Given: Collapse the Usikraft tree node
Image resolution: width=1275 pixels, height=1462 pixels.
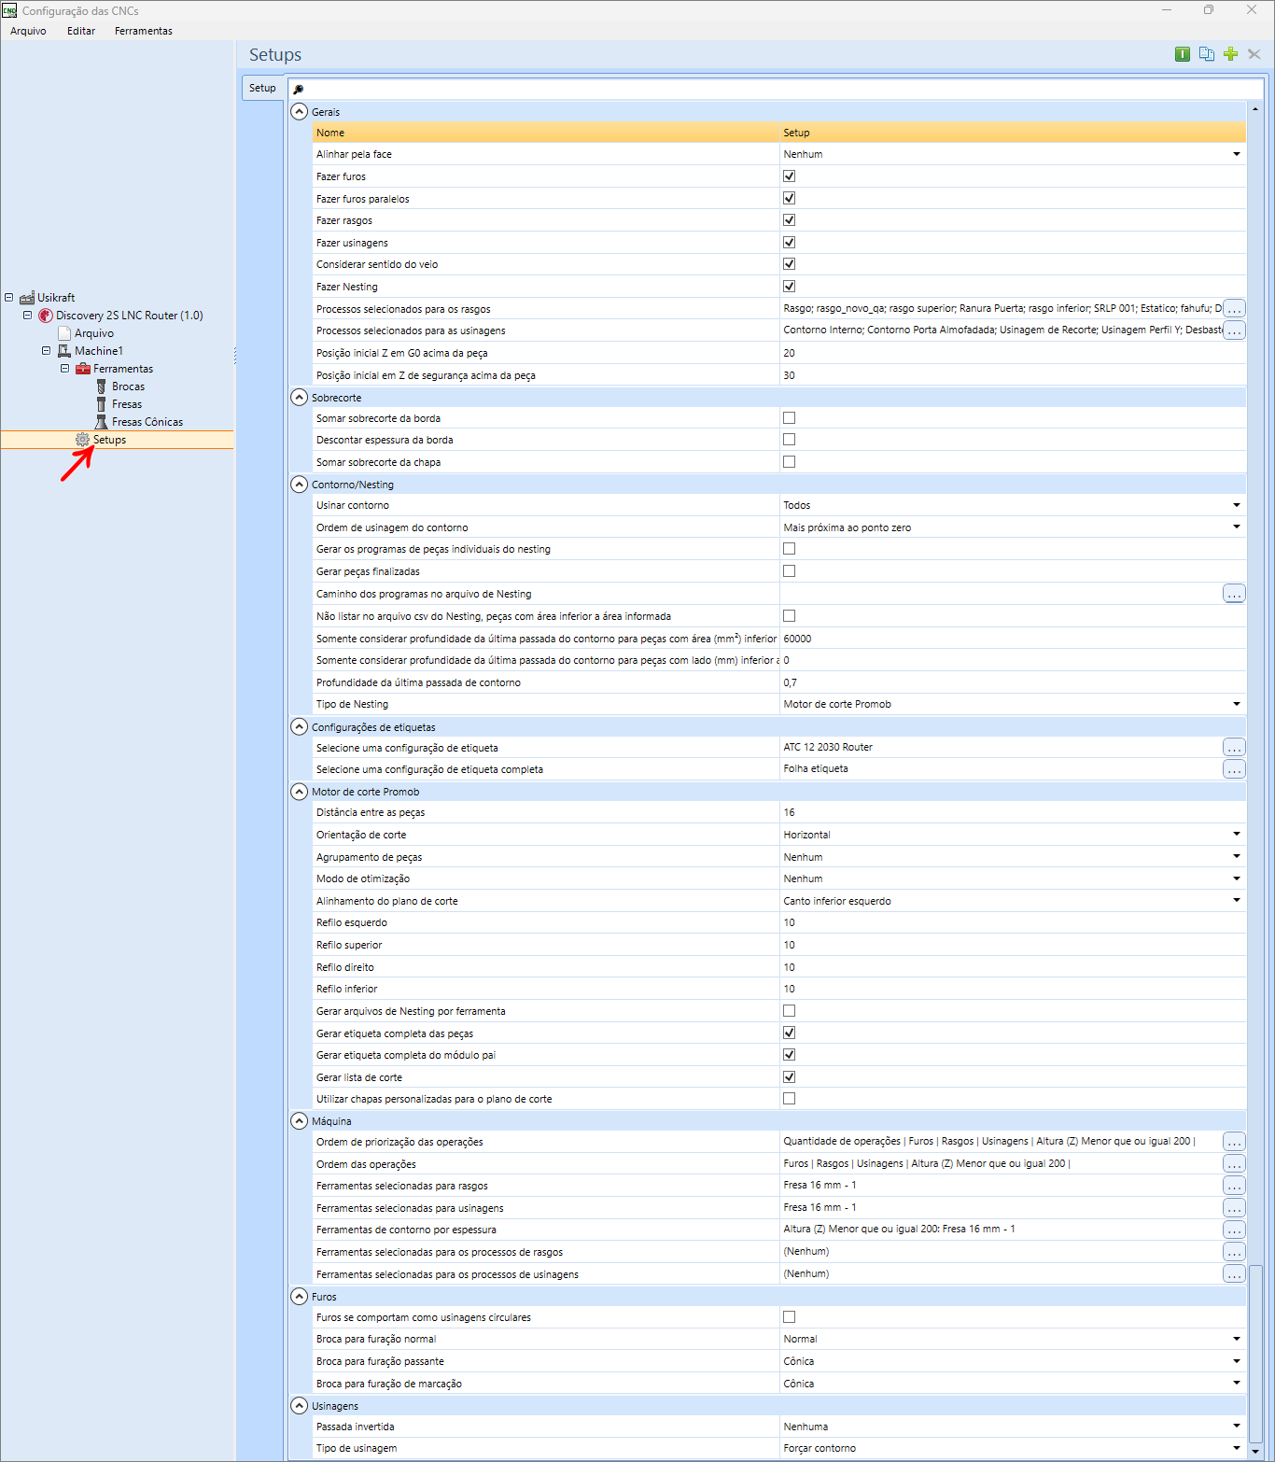Looking at the screenshot, I should click(x=8, y=298).
